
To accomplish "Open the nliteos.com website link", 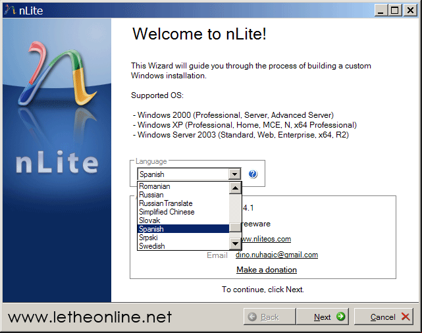I will click(x=266, y=239).
